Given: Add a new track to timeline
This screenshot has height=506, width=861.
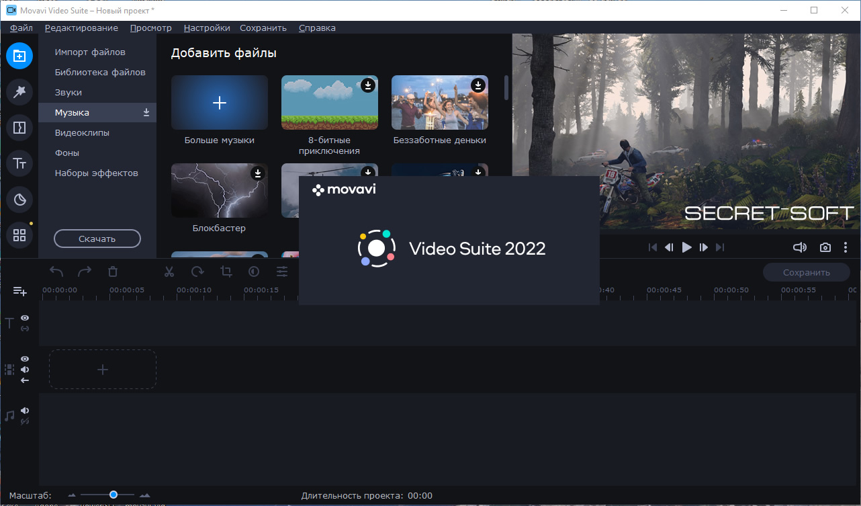Looking at the screenshot, I should tap(20, 291).
